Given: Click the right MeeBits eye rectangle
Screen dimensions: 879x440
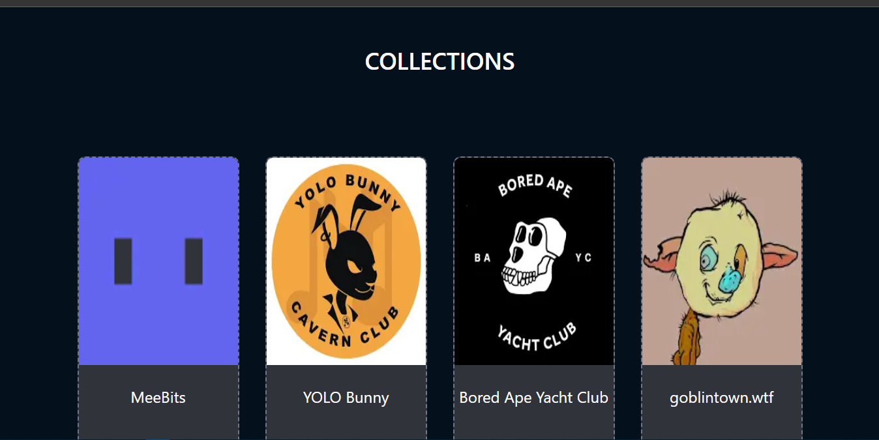Looking at the screenshot, I should click(194, 261).
